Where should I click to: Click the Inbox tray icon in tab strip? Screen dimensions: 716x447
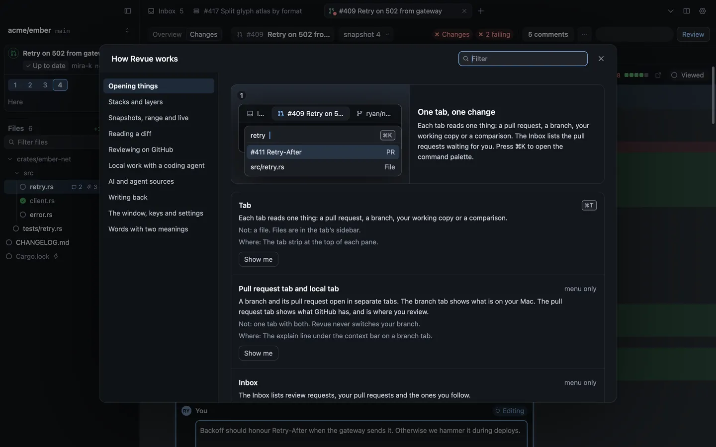(151, 11)
